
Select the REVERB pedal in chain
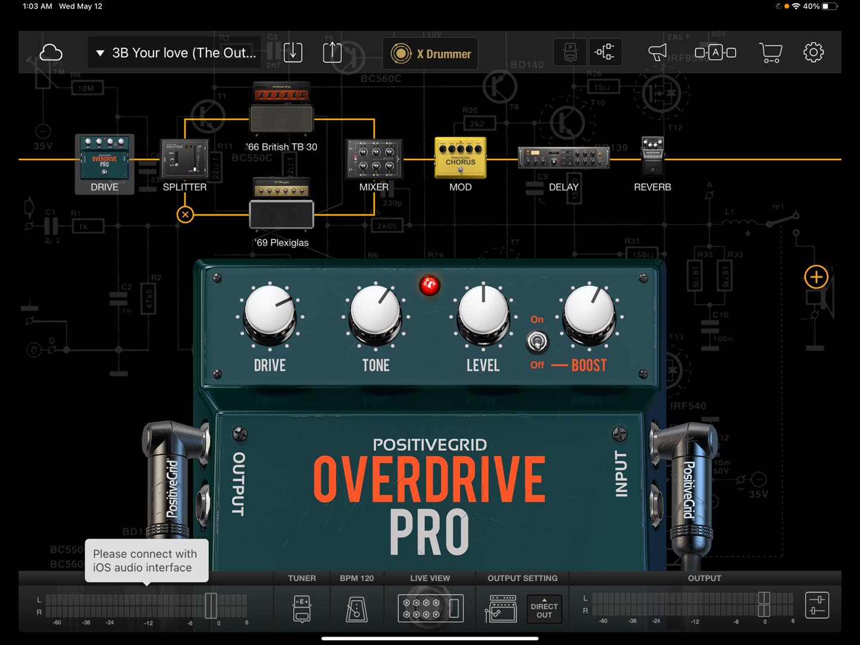[x=652, y=156]
